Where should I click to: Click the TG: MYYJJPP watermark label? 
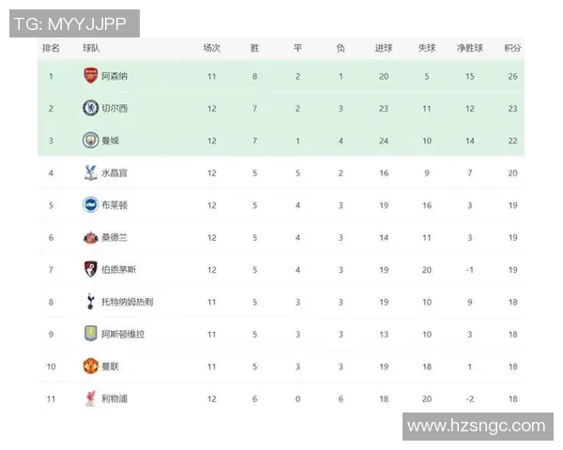[71, 22]
